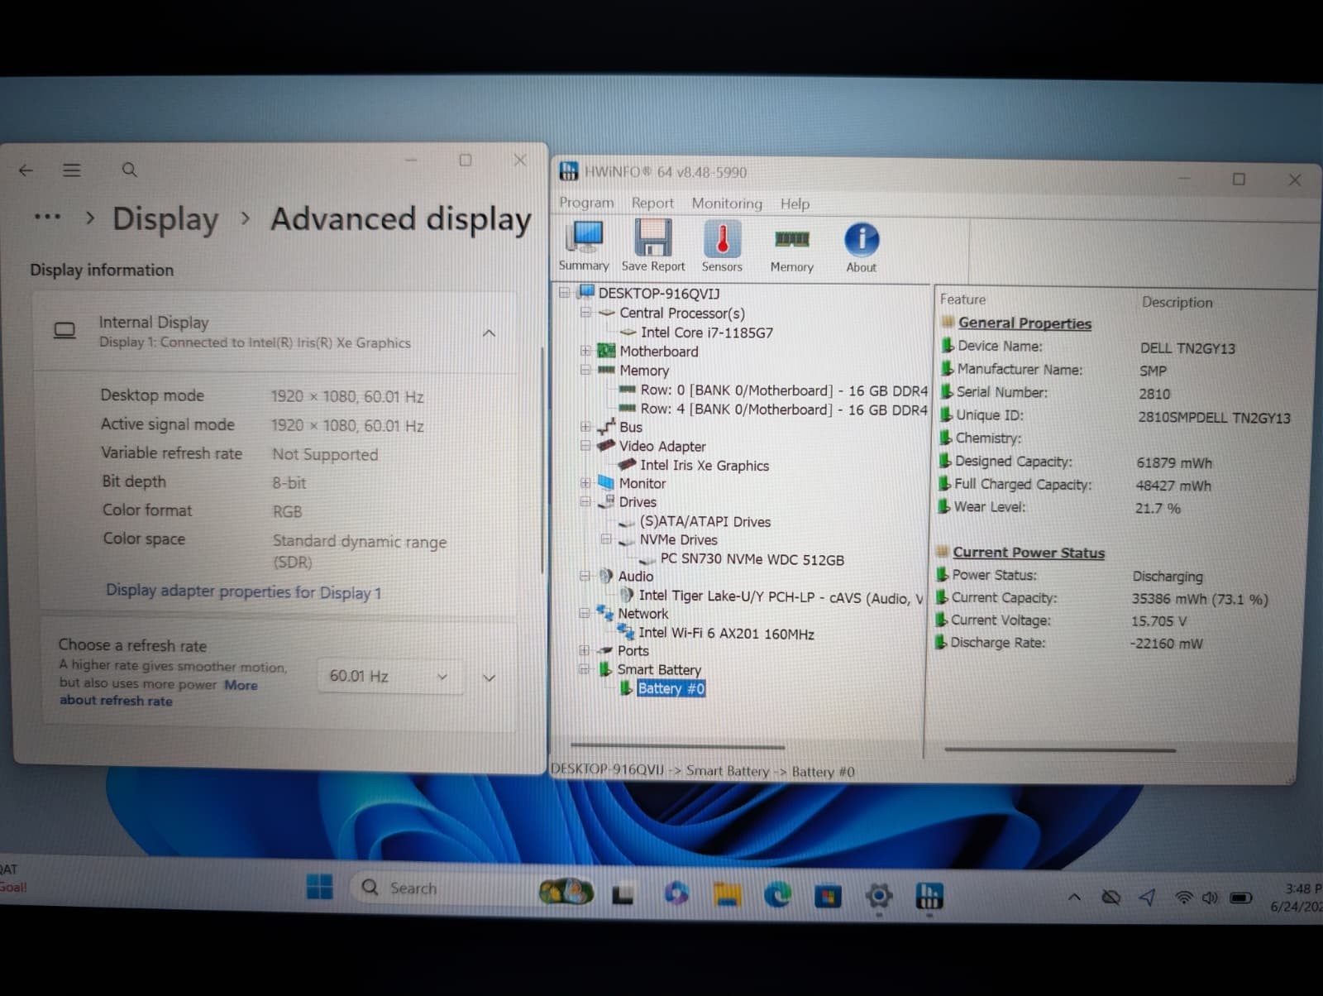Open the Report menu in HWiNFO
This screenshot has width=1323, height=996.
coord(652,203)
